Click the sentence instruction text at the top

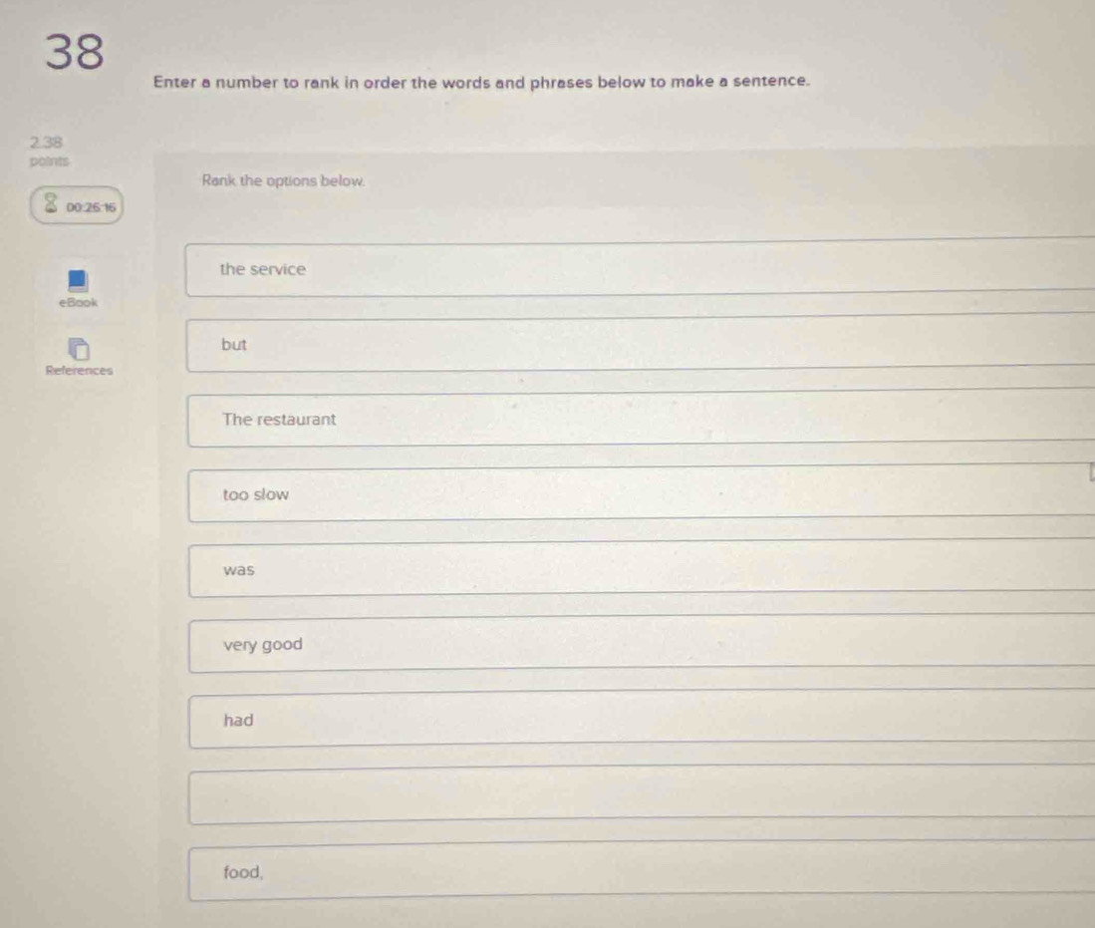tap(483, 84)
